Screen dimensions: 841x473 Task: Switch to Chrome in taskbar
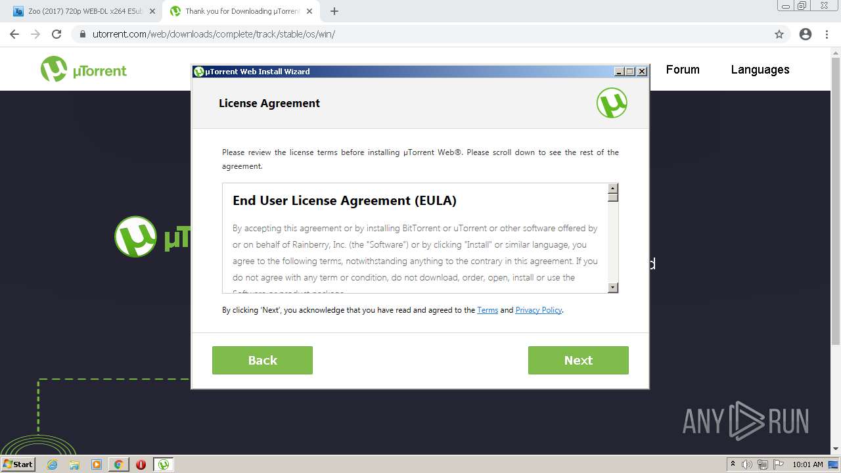[118, 464]
